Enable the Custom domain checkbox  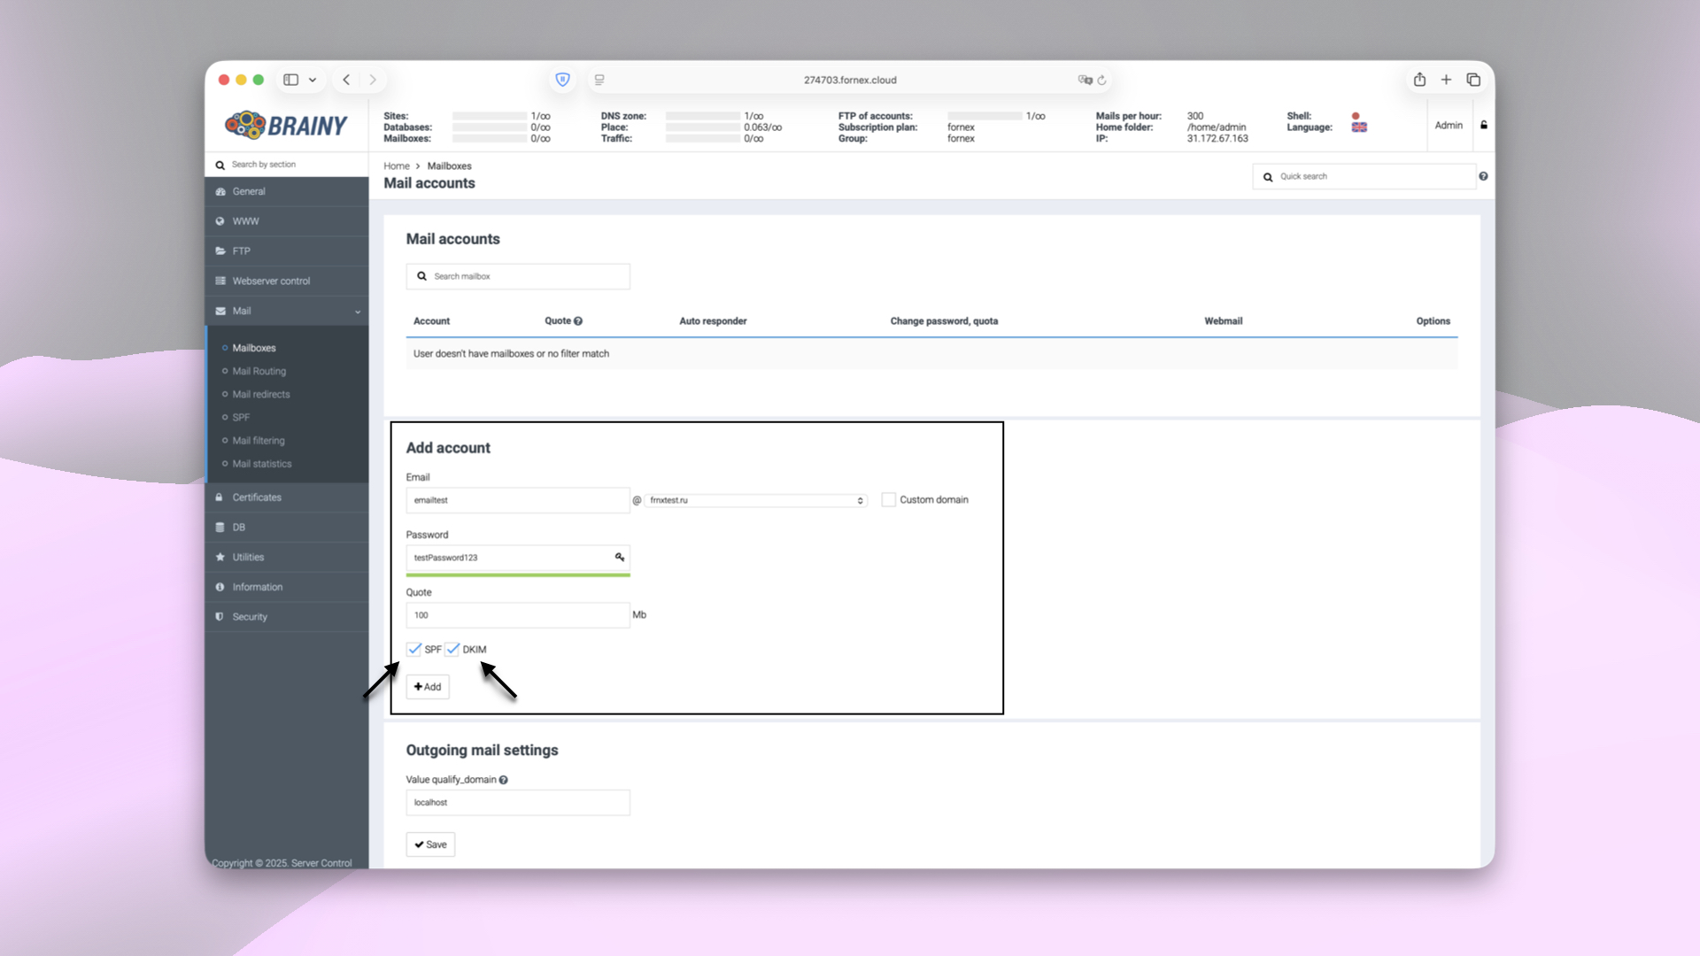click(888, 499)
